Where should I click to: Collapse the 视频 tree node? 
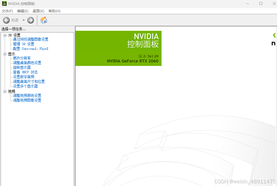pos(5,91)
